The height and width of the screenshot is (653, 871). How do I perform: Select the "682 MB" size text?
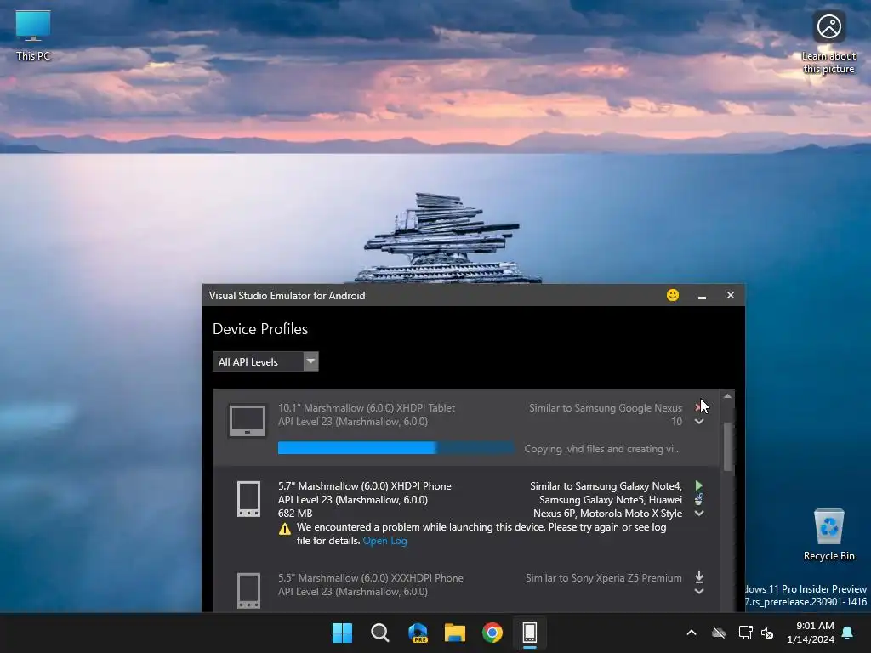click(x=295, y=514)
